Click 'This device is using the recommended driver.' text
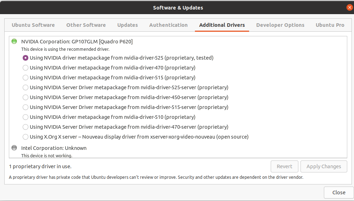This screenshot has height=201, width=354. point(65,49)
